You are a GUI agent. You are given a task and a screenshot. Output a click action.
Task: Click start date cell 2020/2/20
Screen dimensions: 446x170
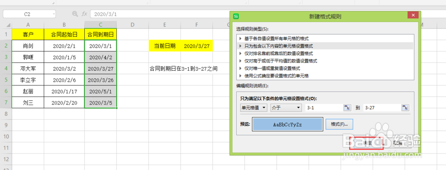[x=64, y=102]
